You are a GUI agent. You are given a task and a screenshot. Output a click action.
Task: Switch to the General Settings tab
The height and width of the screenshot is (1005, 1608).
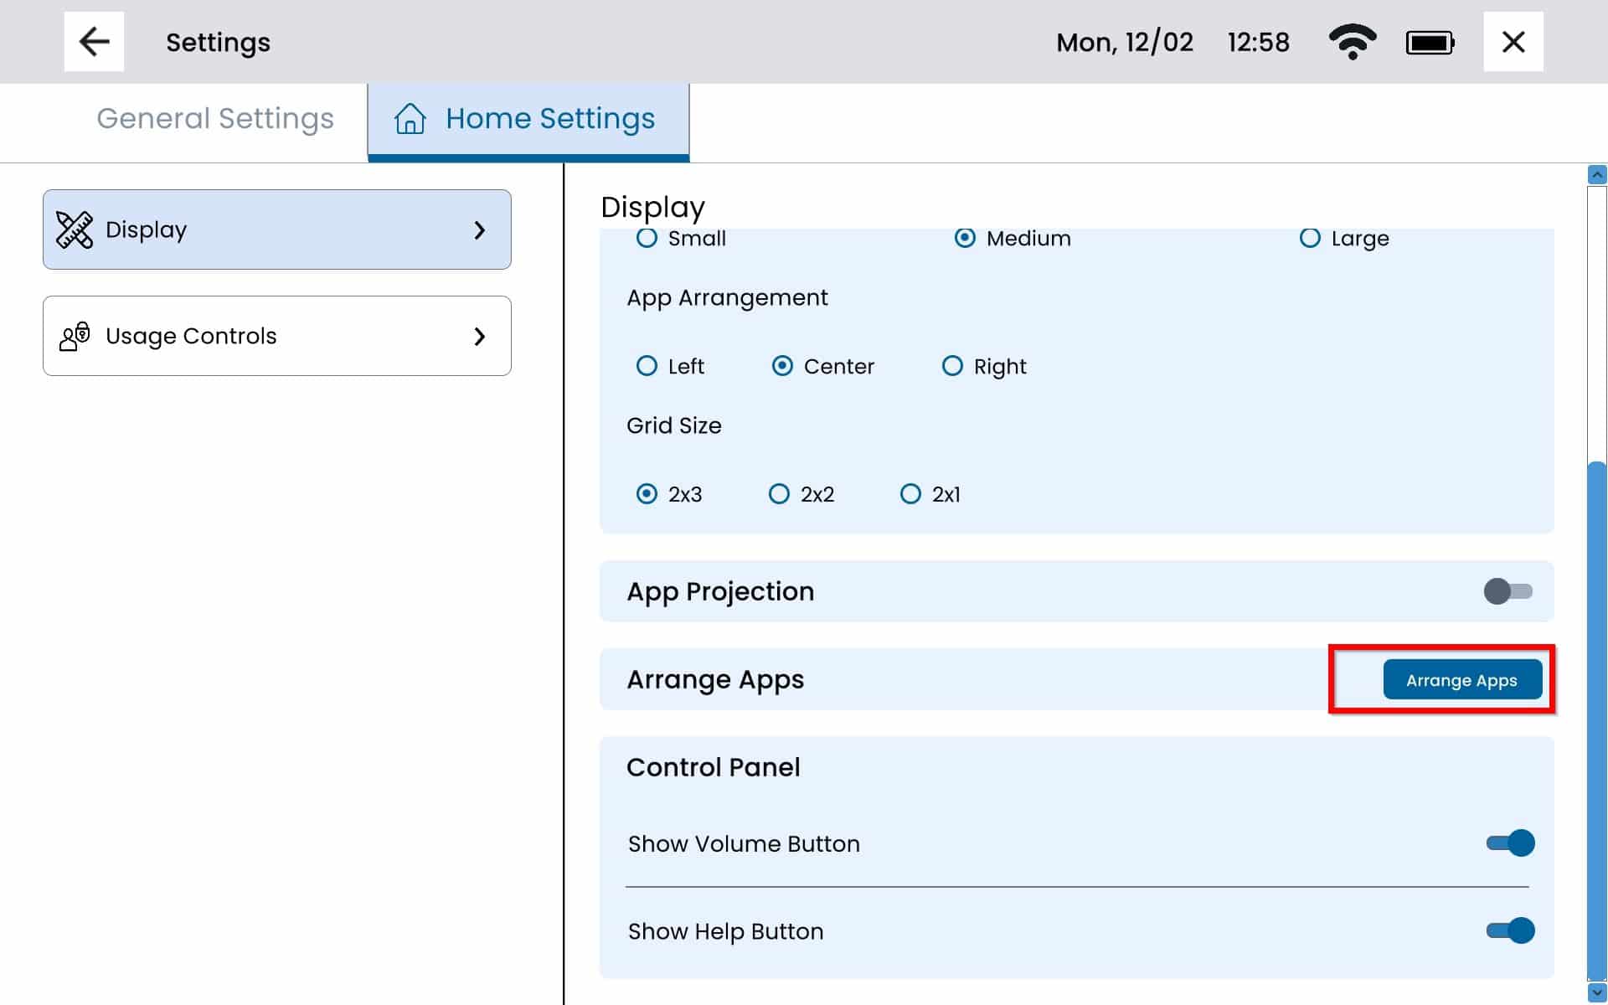[215, 119]
